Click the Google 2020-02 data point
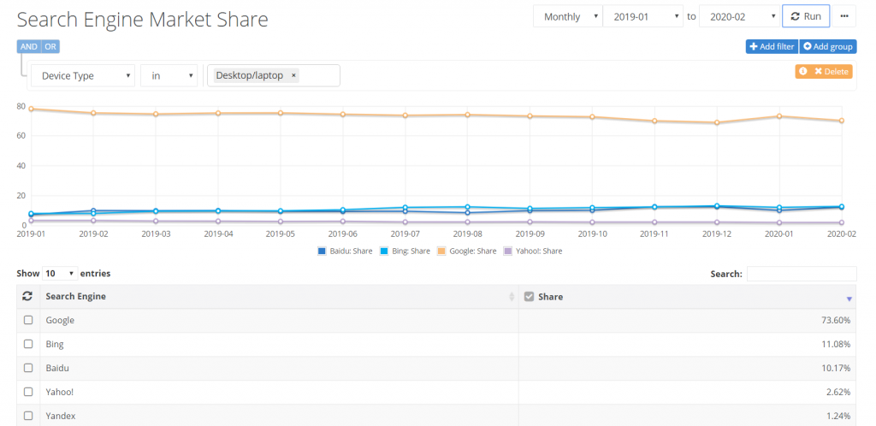 (x=841, y=121)
